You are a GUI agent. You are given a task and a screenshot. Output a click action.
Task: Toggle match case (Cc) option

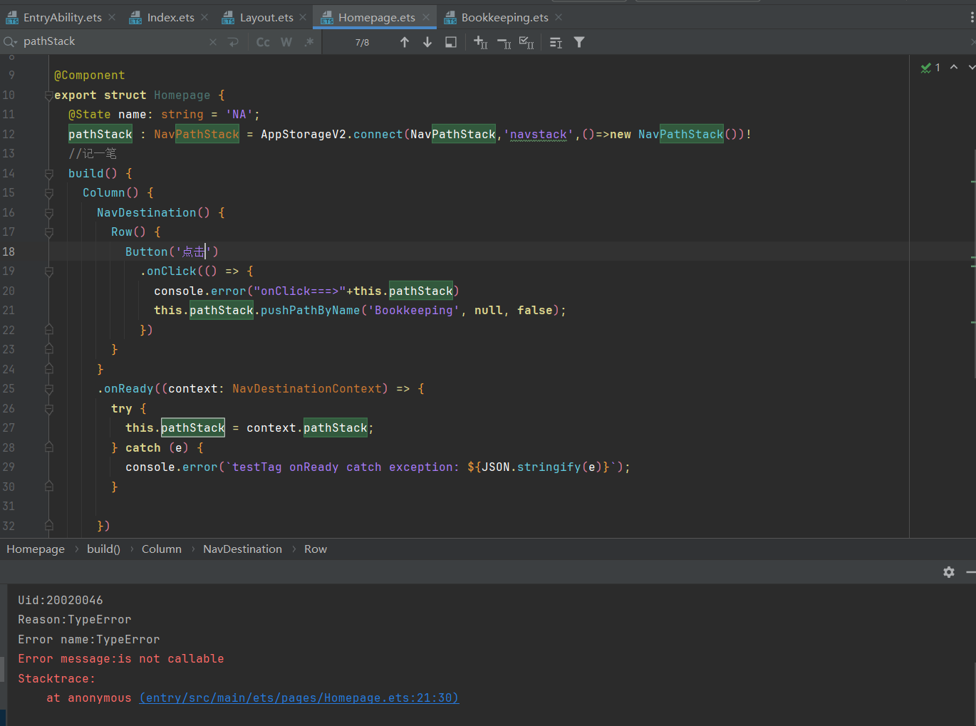point(263,42)
